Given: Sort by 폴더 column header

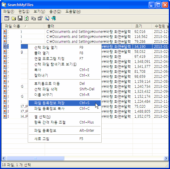Looking at the screenshot, I should pos(89,26).
